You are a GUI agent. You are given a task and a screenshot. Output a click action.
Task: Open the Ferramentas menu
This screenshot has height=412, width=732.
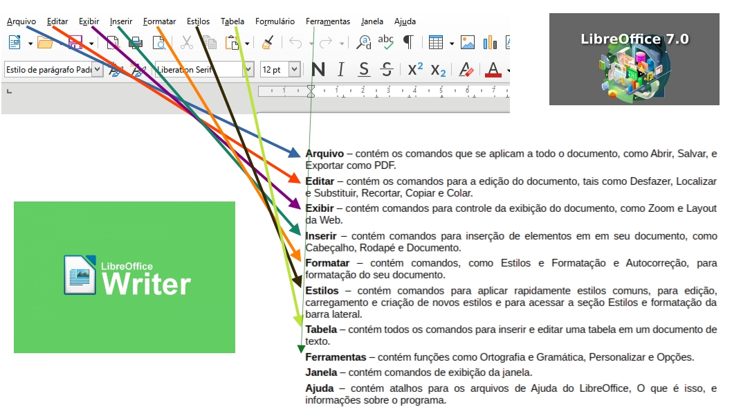(x=328, y=21)
